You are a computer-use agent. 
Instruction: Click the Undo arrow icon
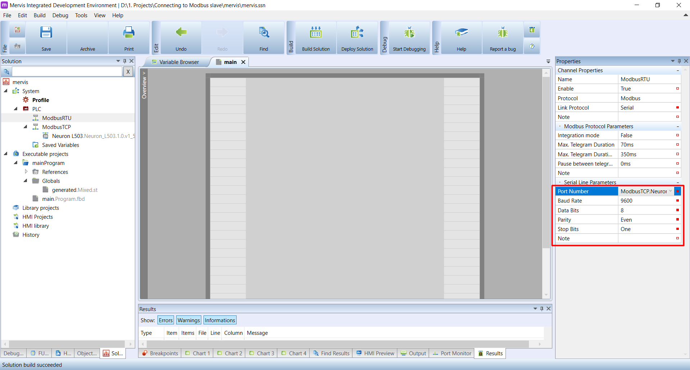coord(181,33)
